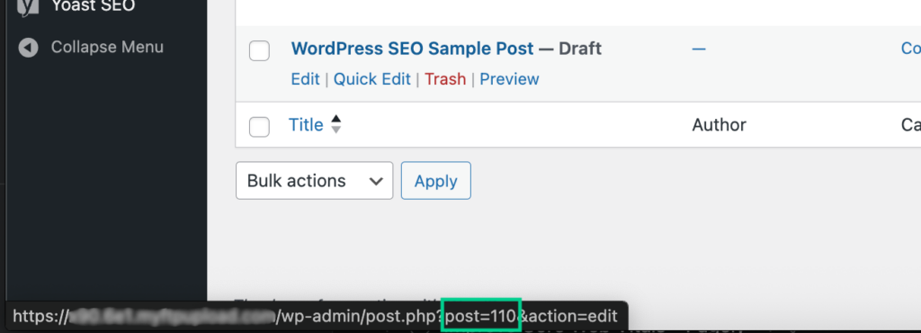Open the Bulk actions dropdown
The image size is (921, 333).
[x=314, y=180]
